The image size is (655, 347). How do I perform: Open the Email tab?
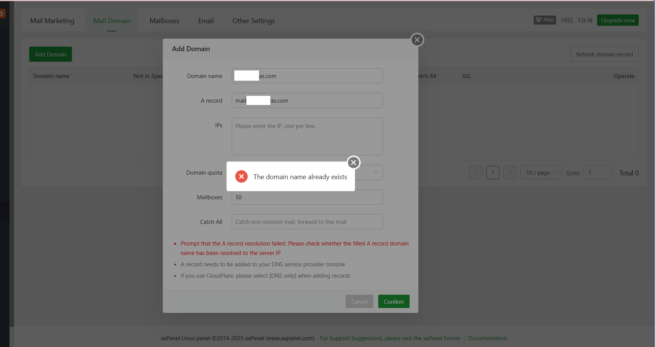point(206,21)
